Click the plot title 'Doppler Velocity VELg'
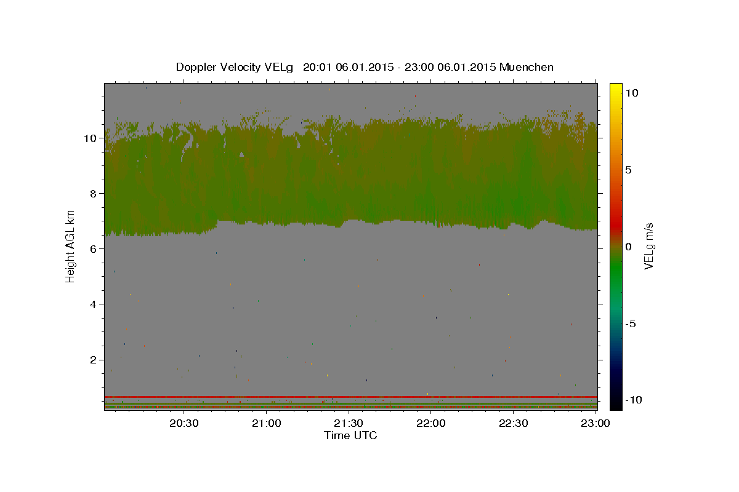 (x=236, y=67)
